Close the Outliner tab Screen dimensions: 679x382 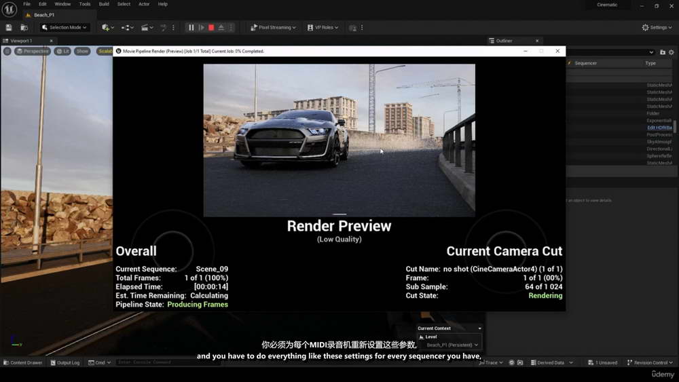click(x=537, y=41)
